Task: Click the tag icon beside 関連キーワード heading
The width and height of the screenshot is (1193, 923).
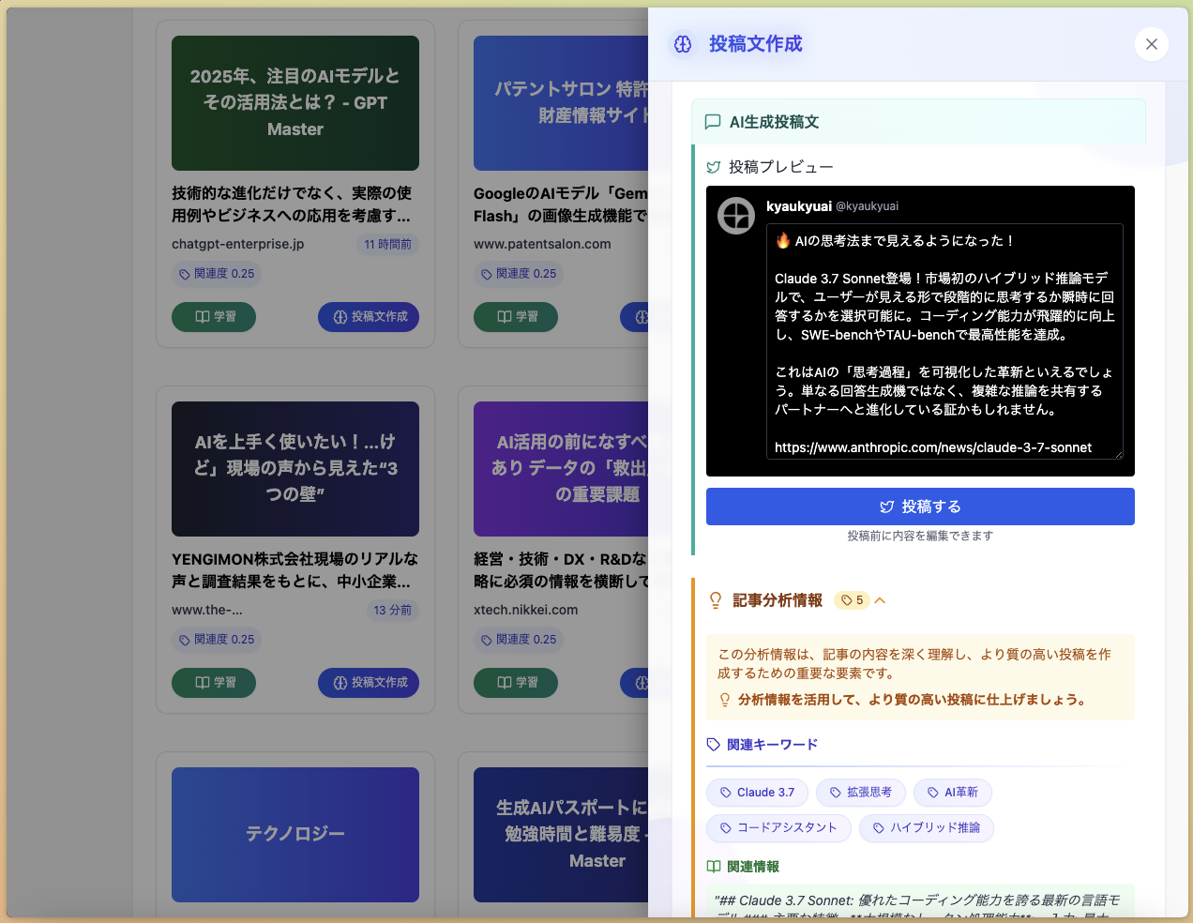Action: (714, 745)
